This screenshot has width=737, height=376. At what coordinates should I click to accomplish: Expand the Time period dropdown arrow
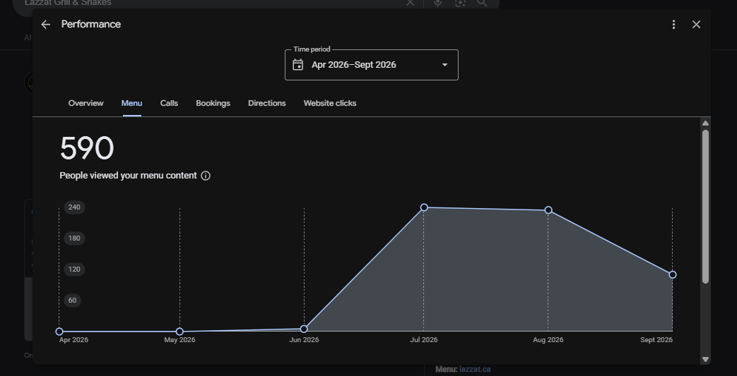point(444,65)
